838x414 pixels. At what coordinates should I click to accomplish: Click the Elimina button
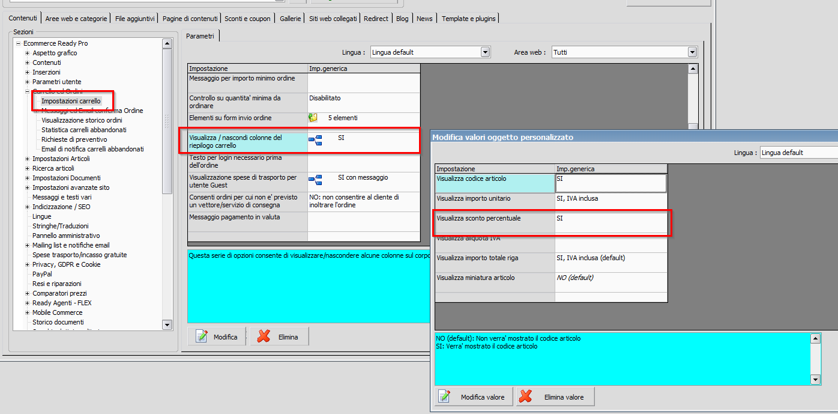click(279, 336)
